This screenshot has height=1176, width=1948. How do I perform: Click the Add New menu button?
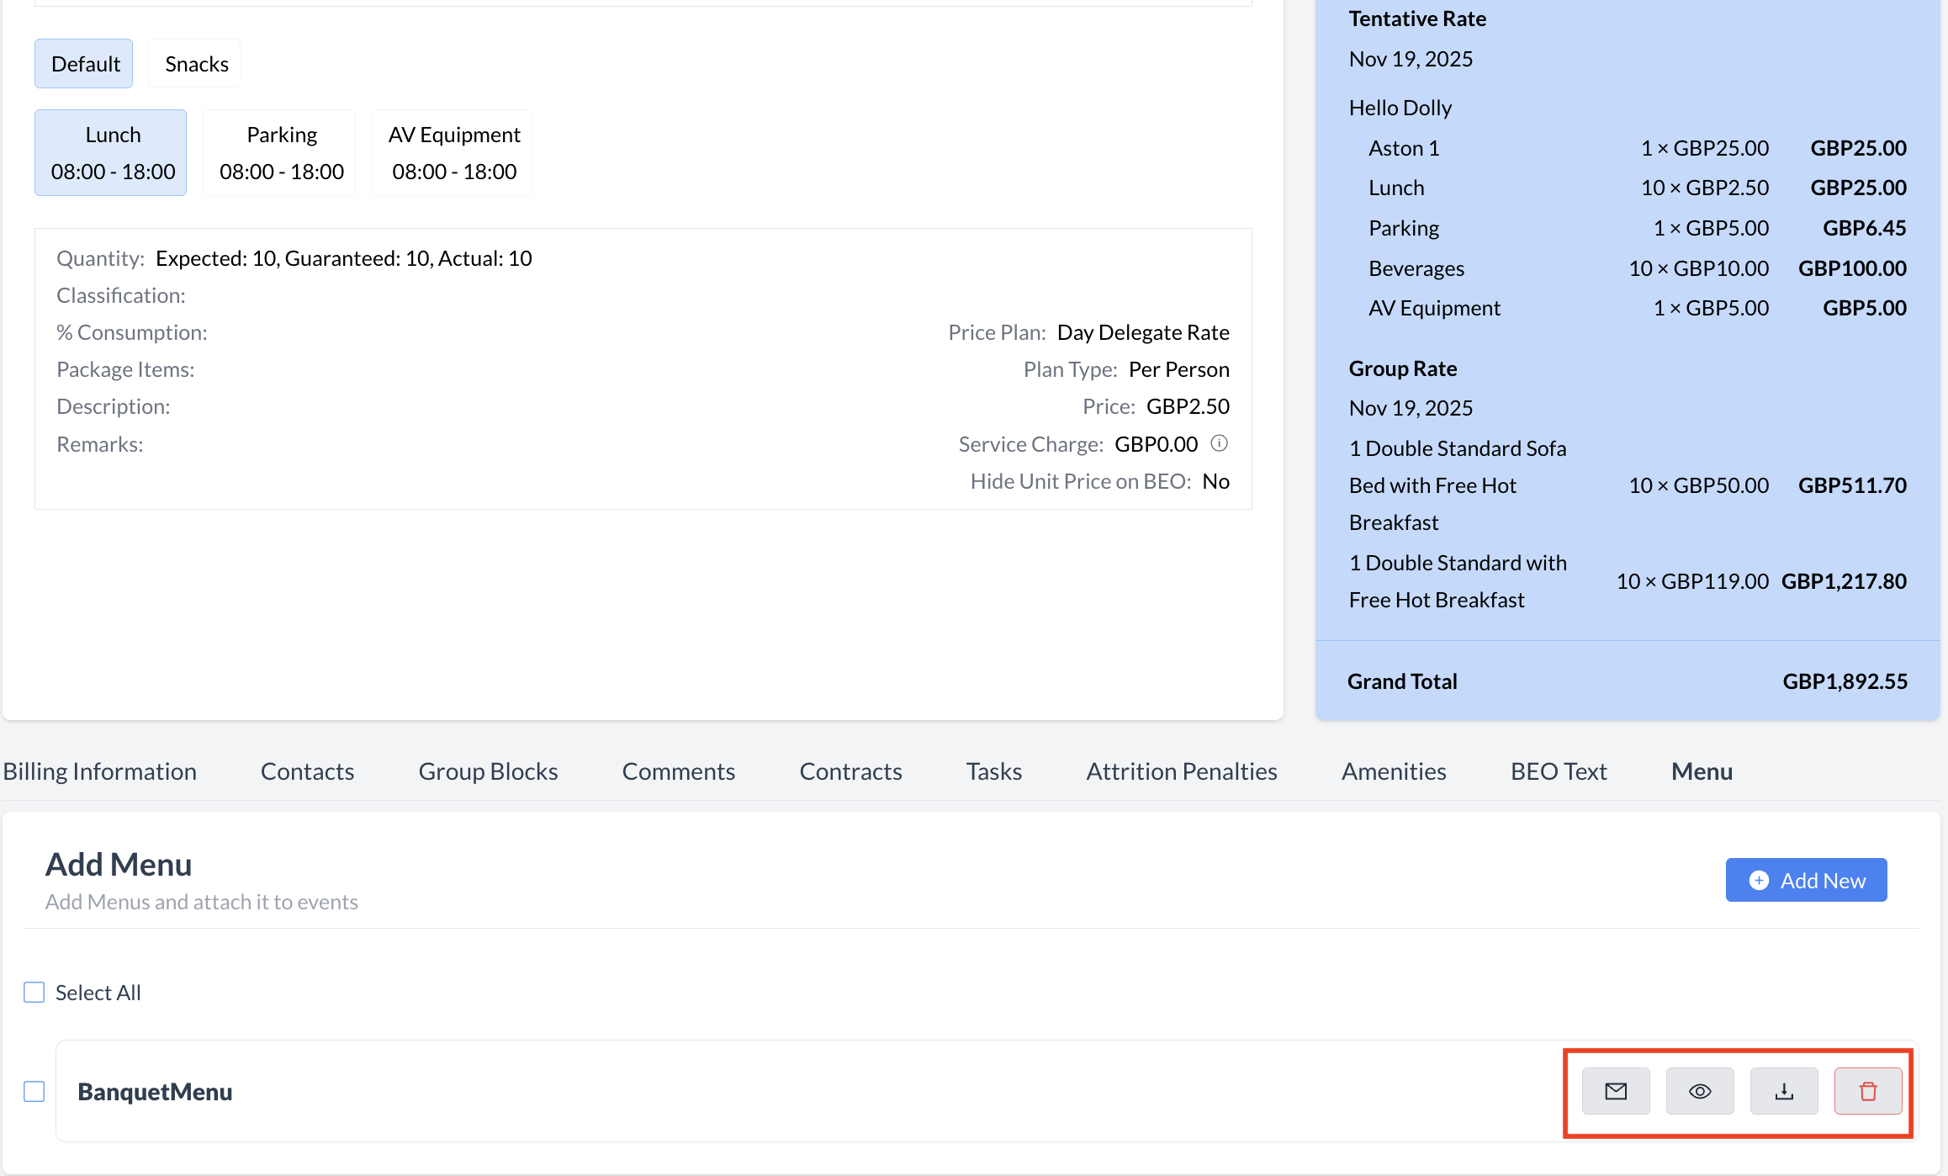coord(1805,880)
